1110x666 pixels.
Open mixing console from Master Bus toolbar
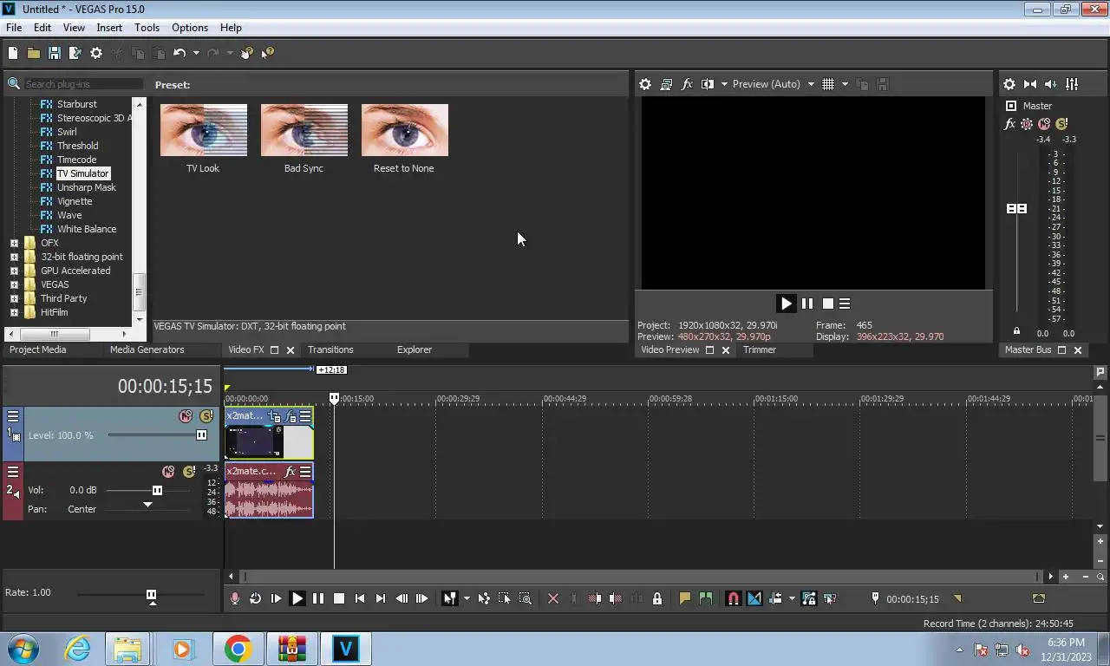point(1072,84)
